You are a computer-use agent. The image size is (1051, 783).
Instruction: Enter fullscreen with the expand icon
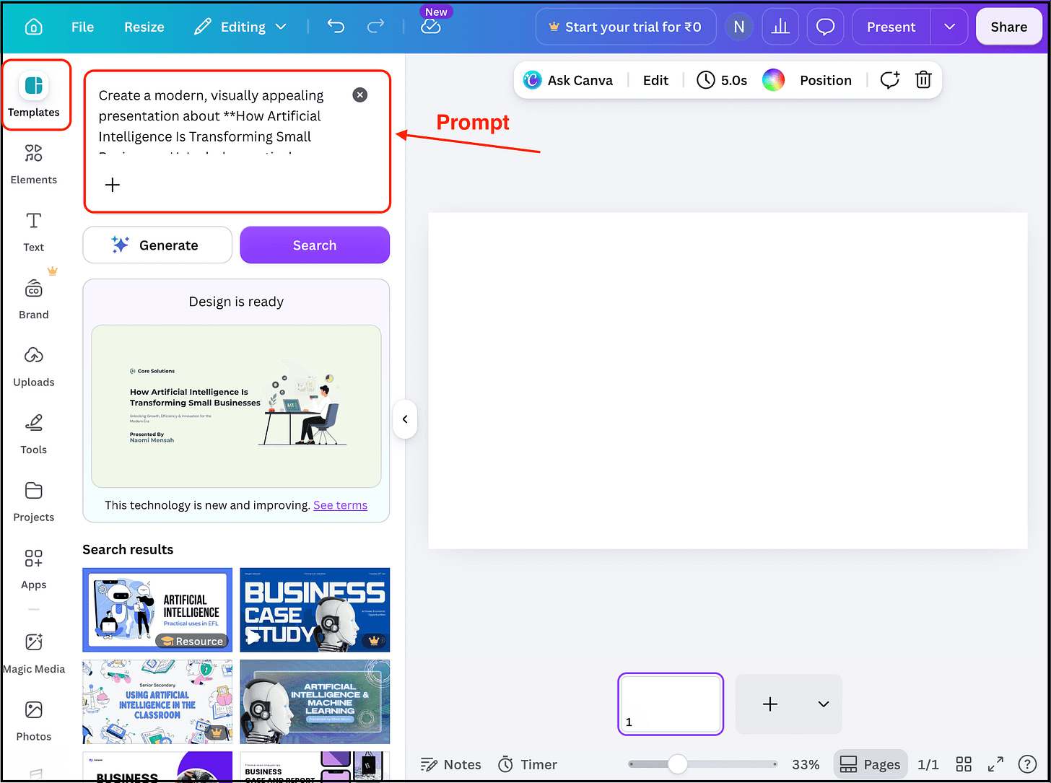[x=995, y=764]
